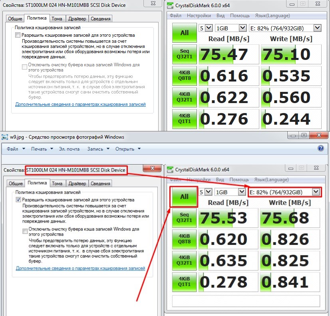Click the help question mark icon in photo viewer
This screenshot has width=330, height=316.
(320, 149)
